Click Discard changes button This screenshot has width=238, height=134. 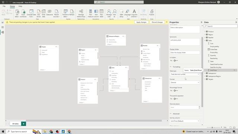pos(157,22)
